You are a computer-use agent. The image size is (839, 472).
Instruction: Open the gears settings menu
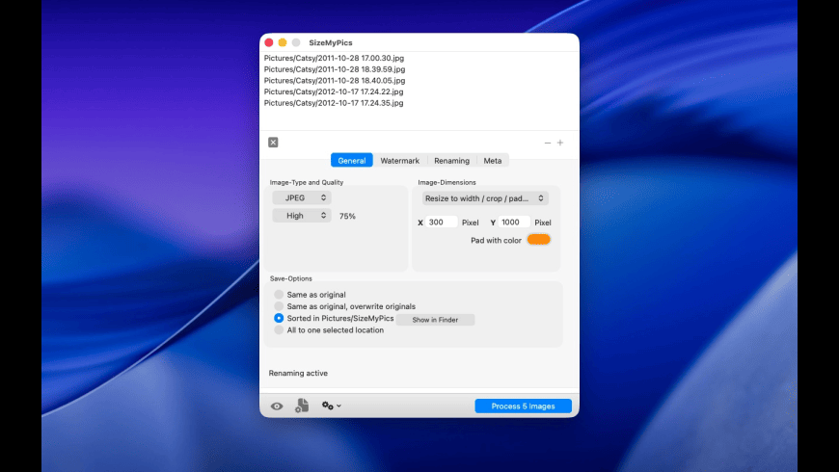[x=331, y=406]
